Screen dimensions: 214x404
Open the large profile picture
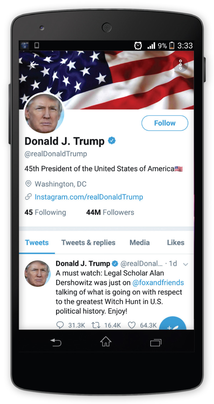pos(44,113)
